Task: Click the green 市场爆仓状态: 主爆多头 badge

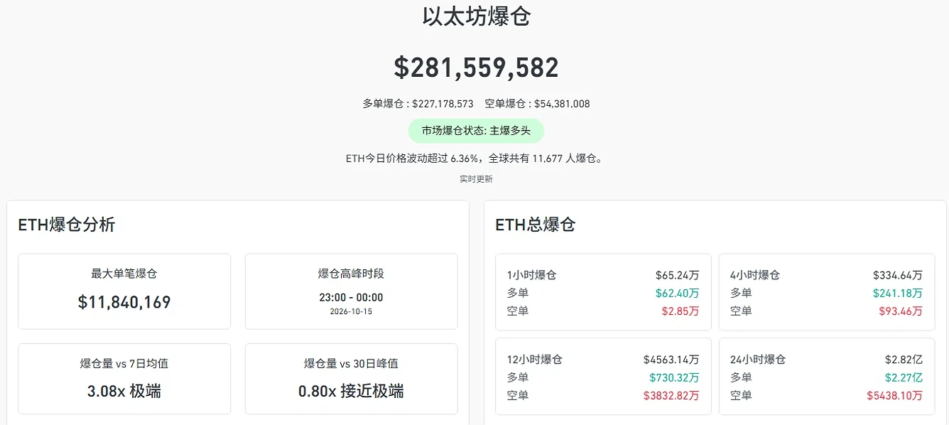Action: point(476,131)
